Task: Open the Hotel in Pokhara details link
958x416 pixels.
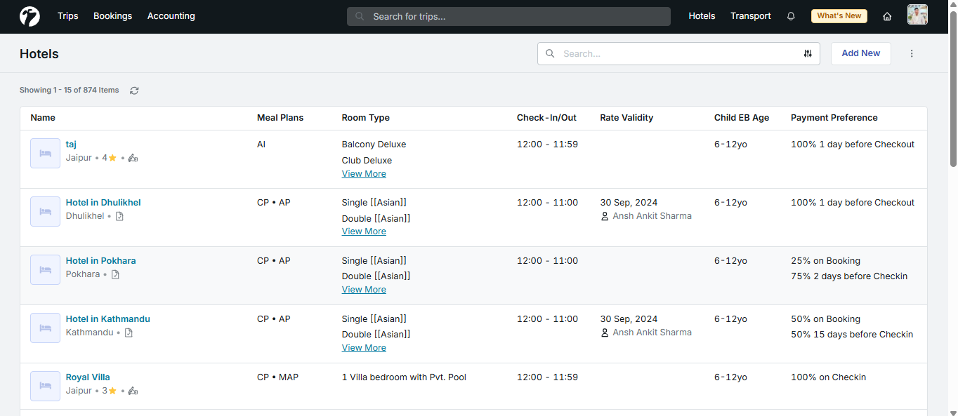Action: click(x=100, y=260)
